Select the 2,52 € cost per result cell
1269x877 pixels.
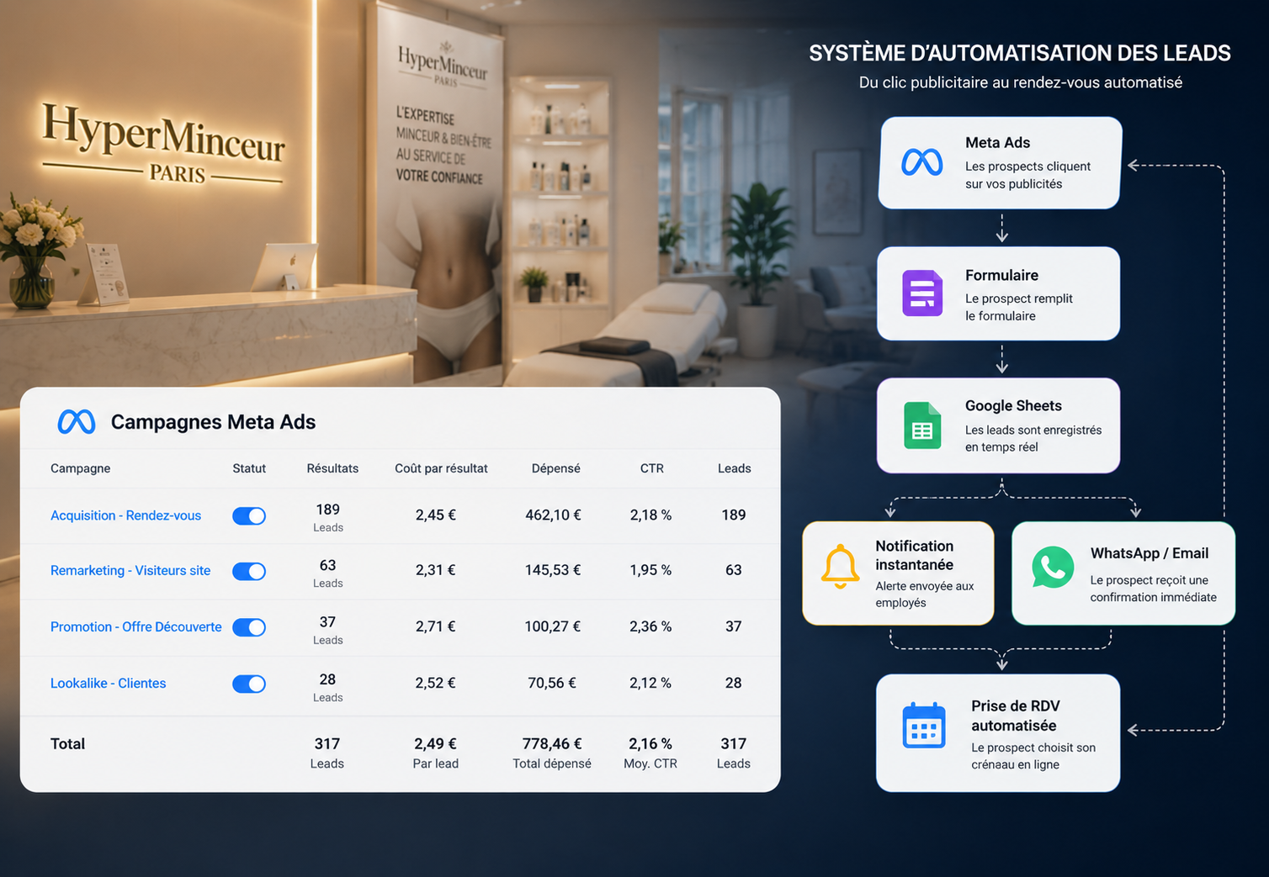click(x=435, y=683)
